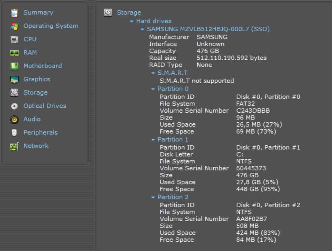Click the Network card icon
The height and width of the screenshot is (251, 332).
(x=14, y=146)
